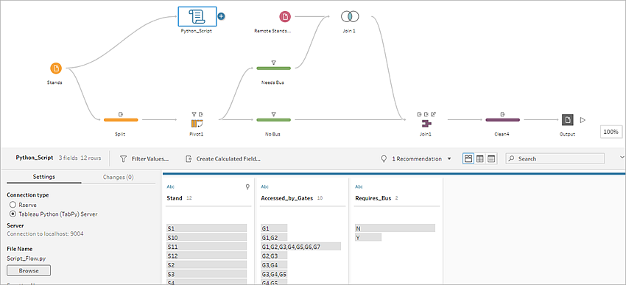
Task: Select the Join 1 circles icon
Action: [350, 16]
